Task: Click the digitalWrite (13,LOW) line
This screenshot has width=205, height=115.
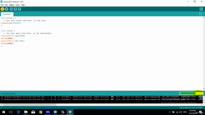Action: pyautogui.click(x=13, y=41)
